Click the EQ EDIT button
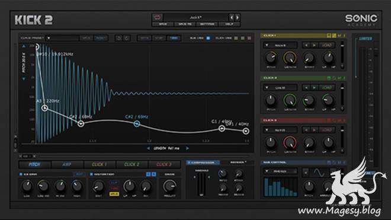Viewport: 391px width, 220px height. (79, 174)
